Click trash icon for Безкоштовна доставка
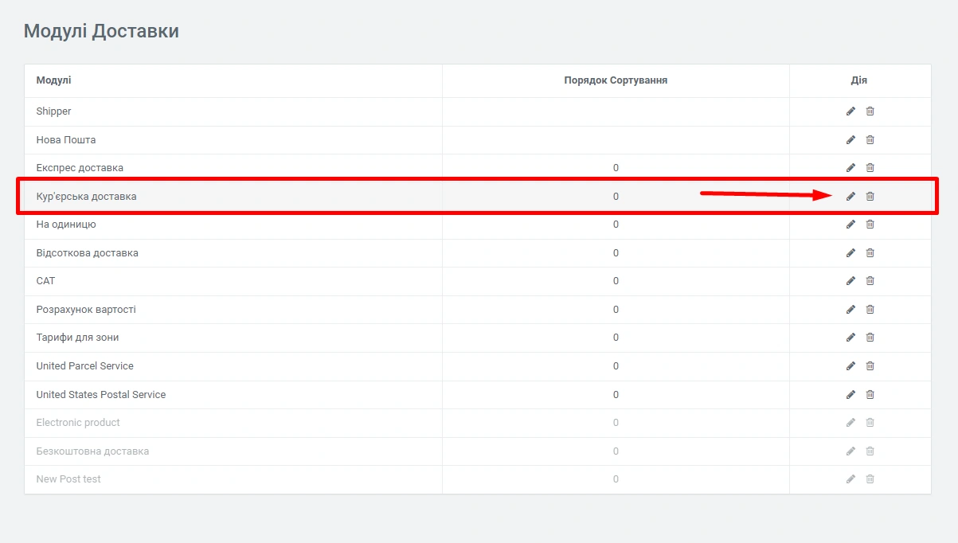Screen dimensions: 958x543 pos(870,451)
